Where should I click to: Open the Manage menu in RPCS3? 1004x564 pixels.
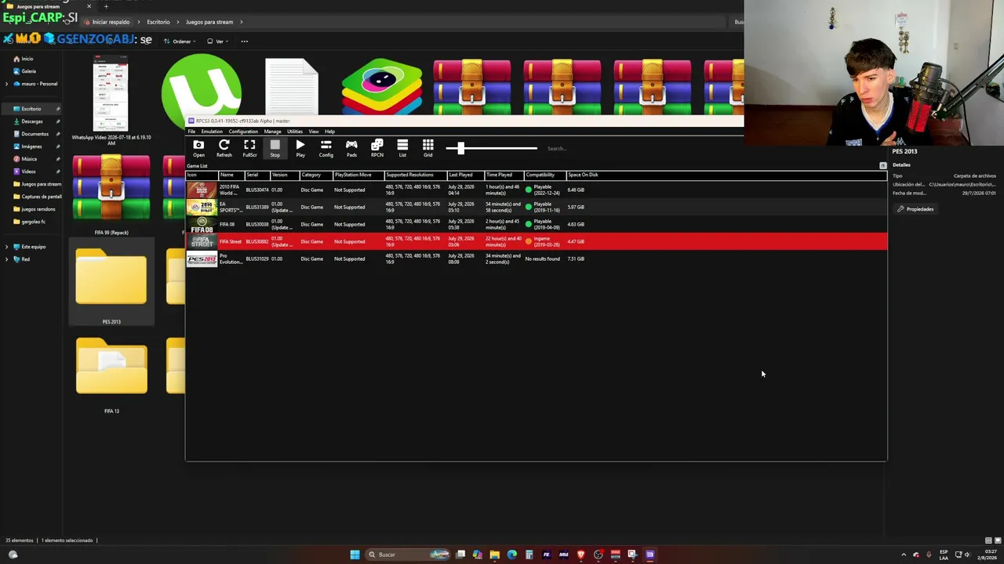[x=272, y=132]
